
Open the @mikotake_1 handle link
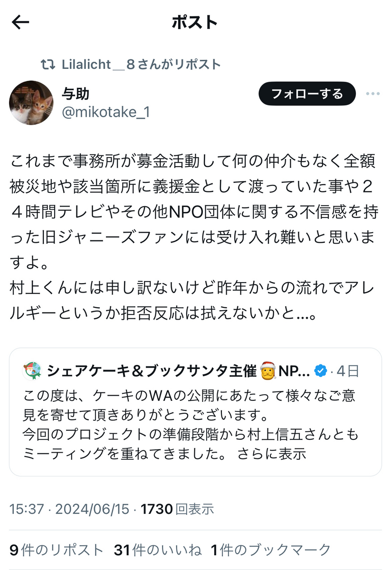point(105,113)
